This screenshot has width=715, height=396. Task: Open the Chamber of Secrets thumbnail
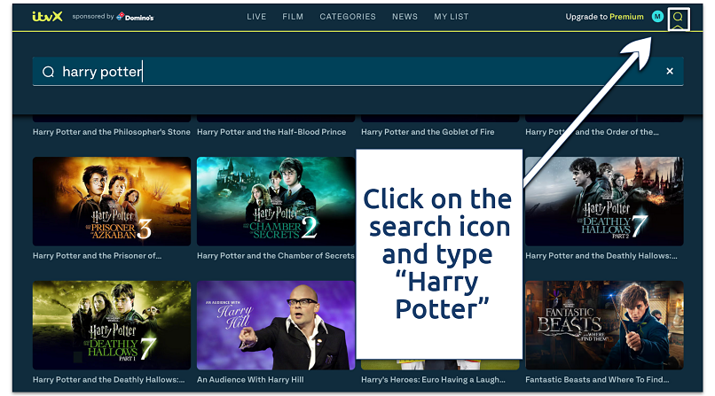[x=276, y=201]
